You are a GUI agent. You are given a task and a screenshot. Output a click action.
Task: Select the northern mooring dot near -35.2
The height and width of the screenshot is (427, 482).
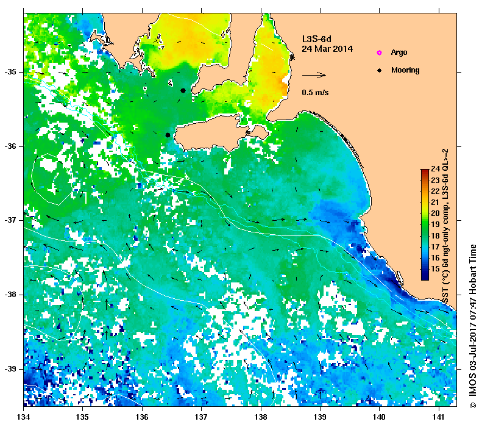183,90
